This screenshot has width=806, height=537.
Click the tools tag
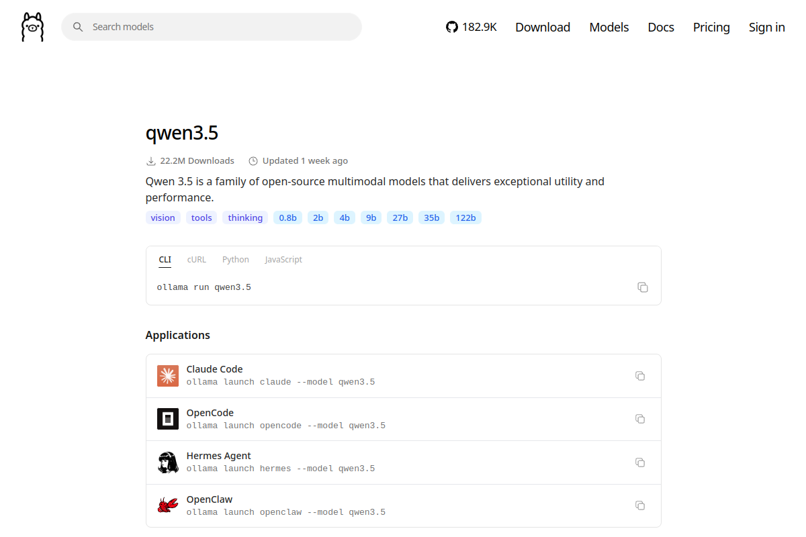pos(201,217)
